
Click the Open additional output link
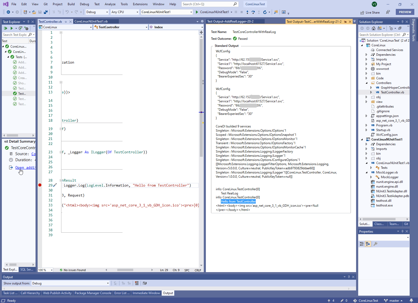point(25,167)
